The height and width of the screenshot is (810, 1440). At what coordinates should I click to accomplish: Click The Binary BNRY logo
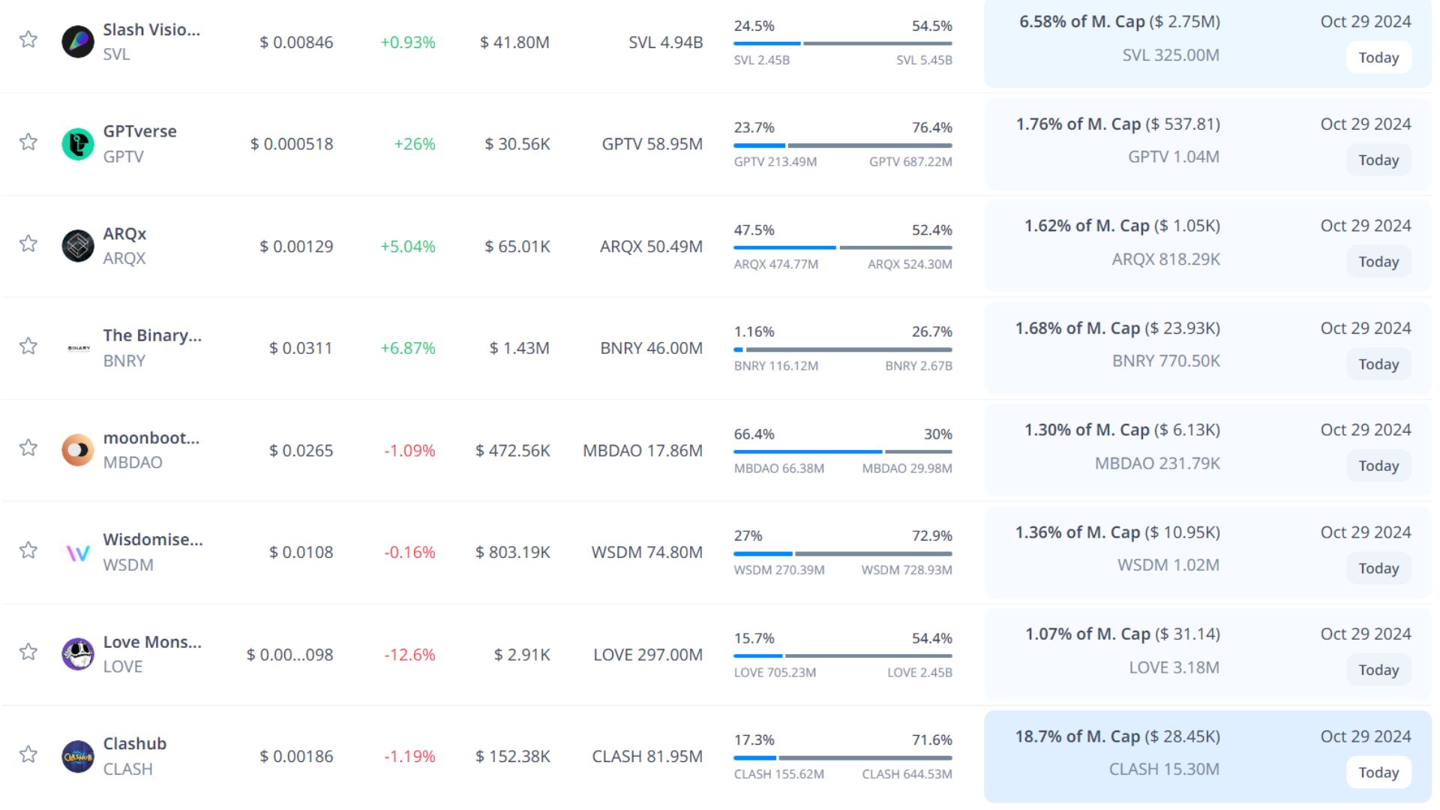pyautogui.click(x=78, y=348)
